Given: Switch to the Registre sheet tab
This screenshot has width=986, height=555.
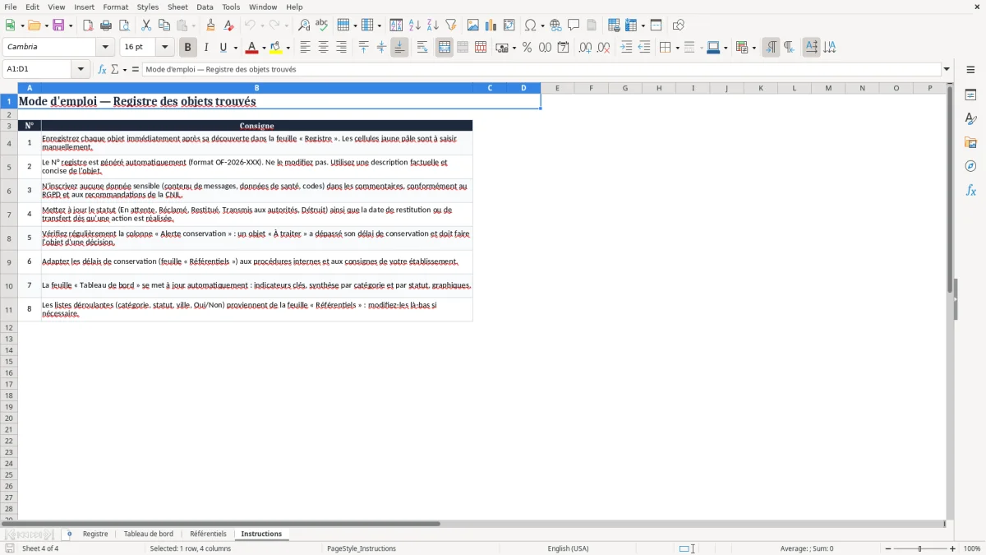Looking at the screenshot, I should (x=95, y=534).
